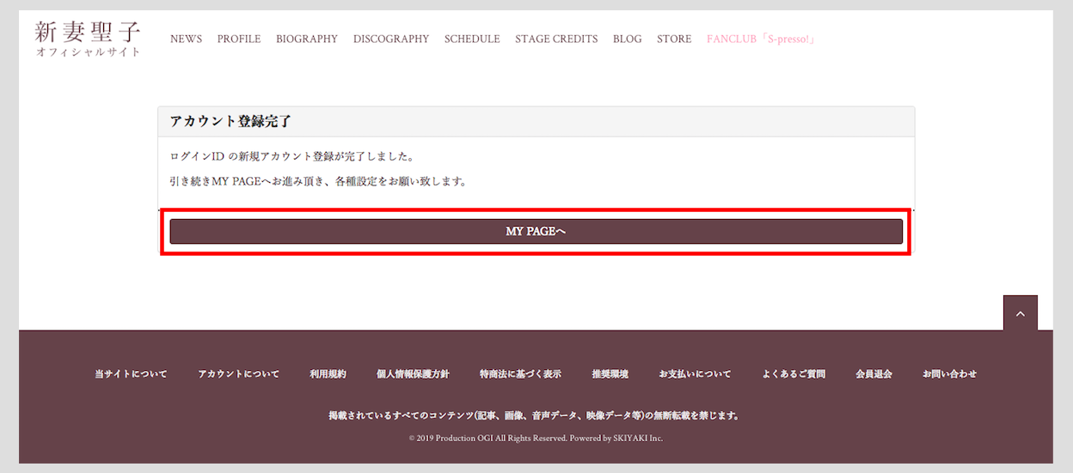Click the scroll-to-top arrow button
This screenshot has height=473, width=1073.
point(1021,313)
